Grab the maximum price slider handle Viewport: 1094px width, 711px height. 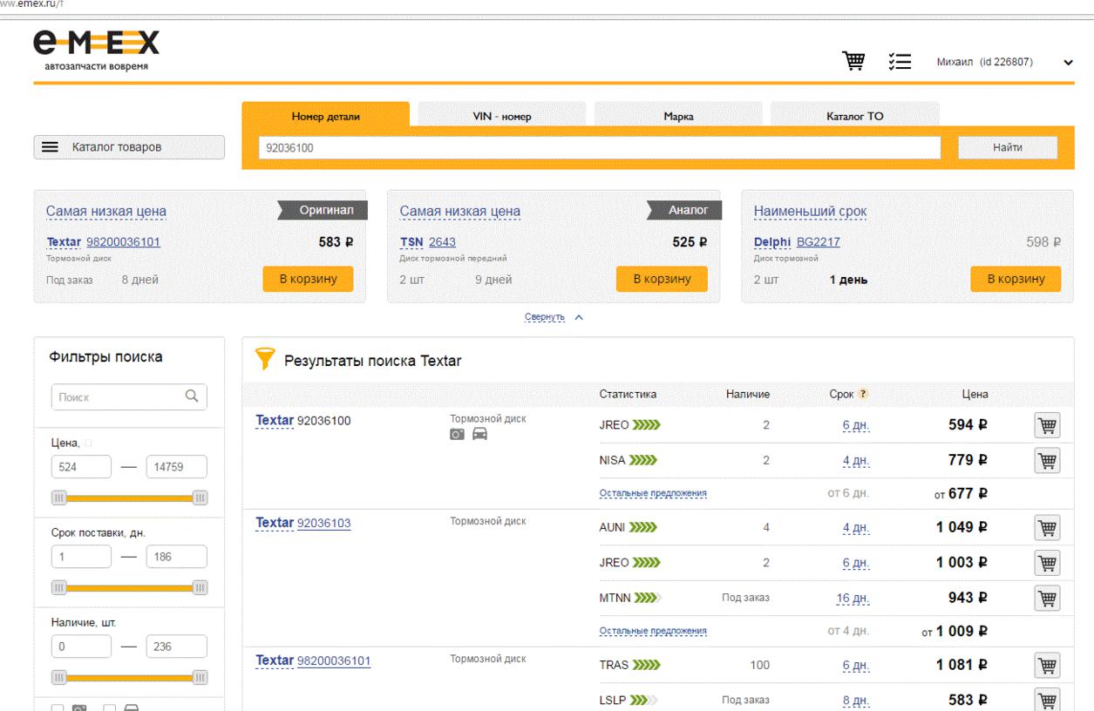coord(200,498)
